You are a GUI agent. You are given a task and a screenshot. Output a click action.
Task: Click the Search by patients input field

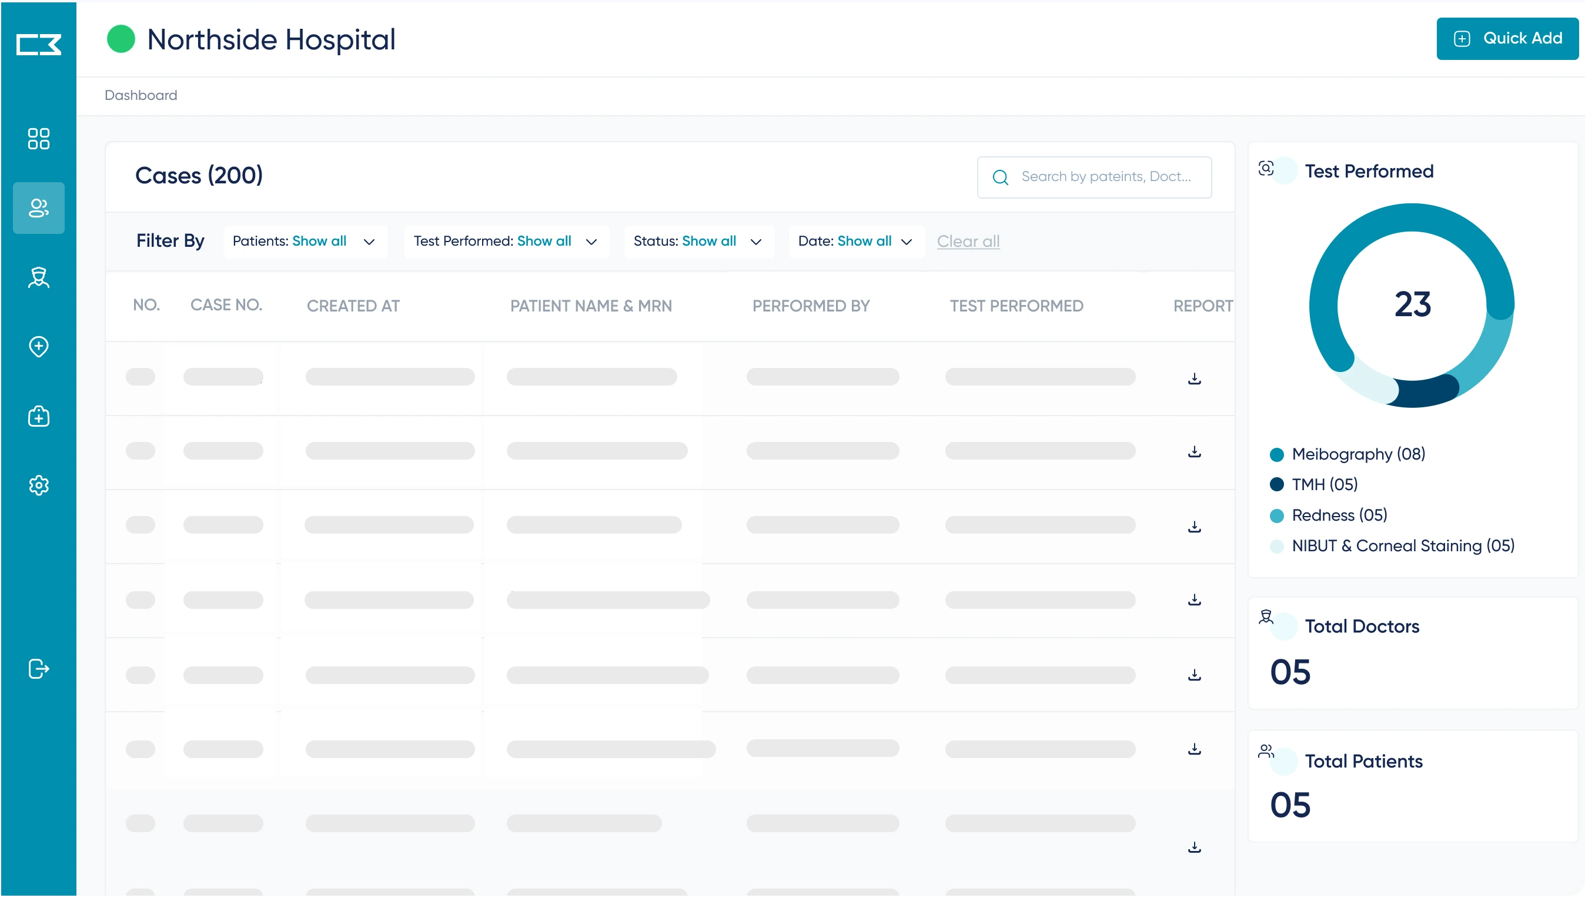coord(1094,177)
